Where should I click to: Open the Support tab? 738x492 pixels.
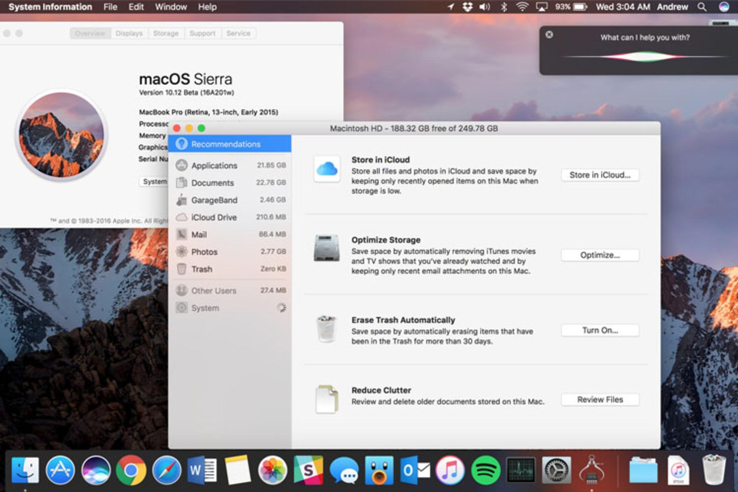coord(203,33)
